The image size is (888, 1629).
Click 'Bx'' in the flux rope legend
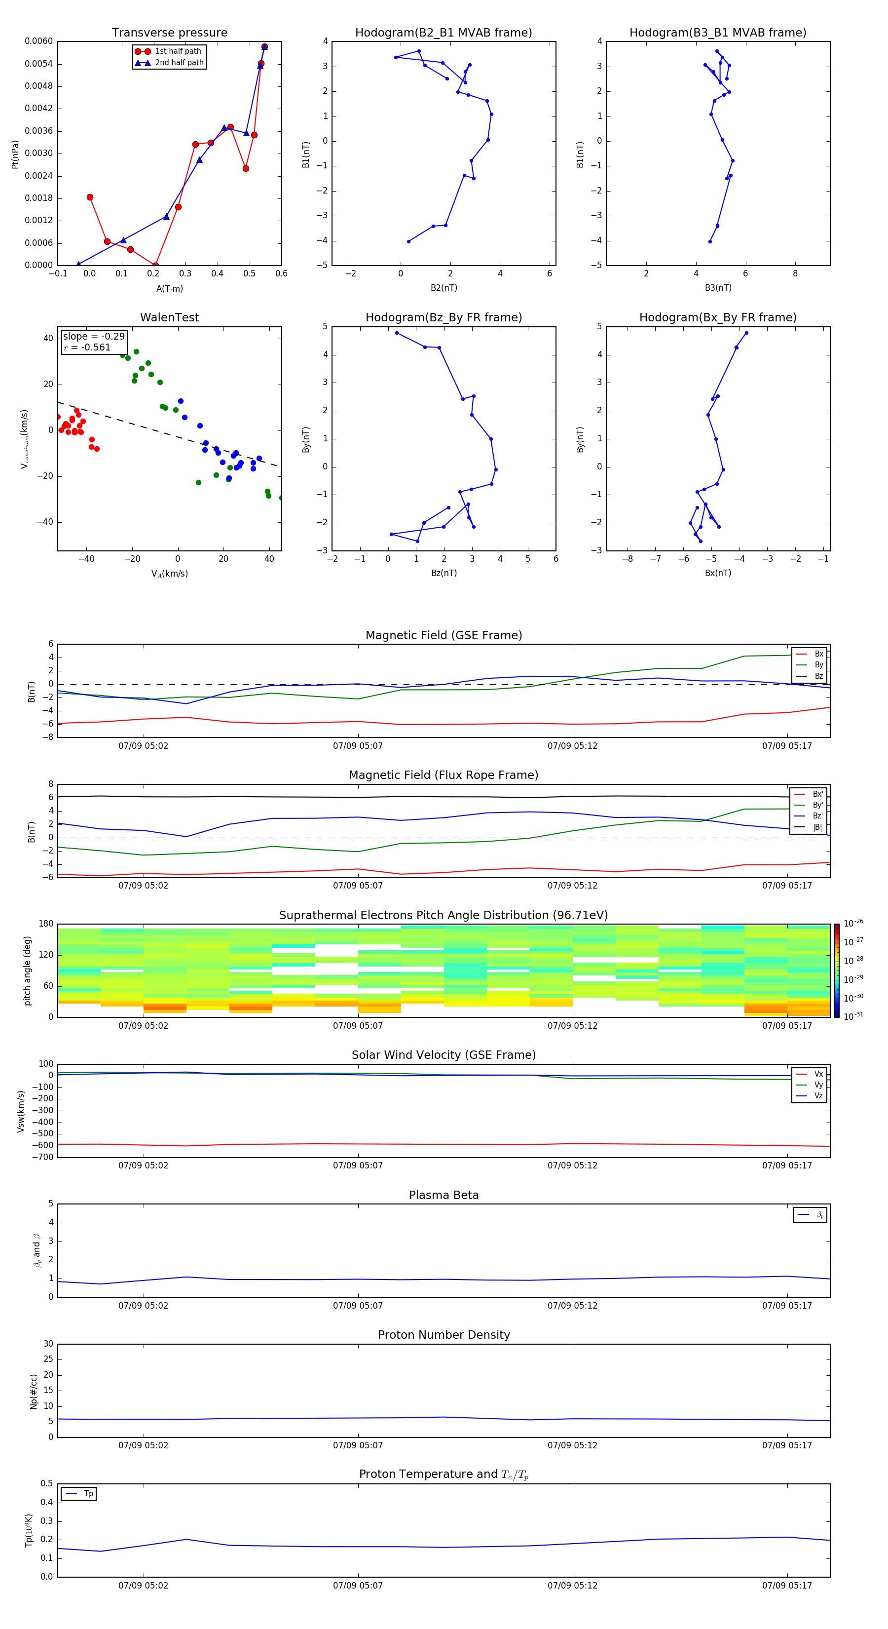coord(809,794)
